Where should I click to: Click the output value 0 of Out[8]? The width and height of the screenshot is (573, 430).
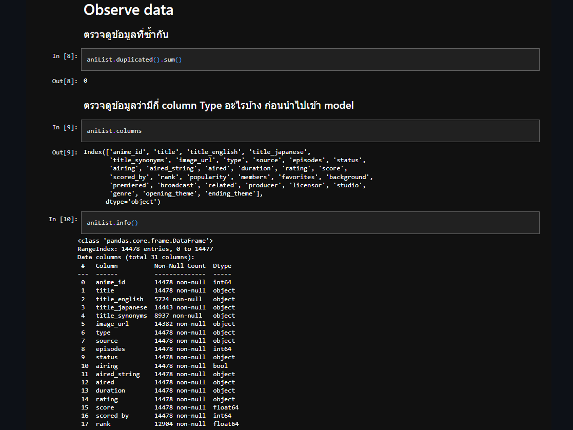coord(86,81)
